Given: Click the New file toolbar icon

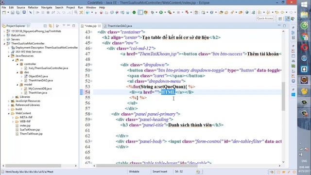Looking at the screenshot, I should 4,13.
